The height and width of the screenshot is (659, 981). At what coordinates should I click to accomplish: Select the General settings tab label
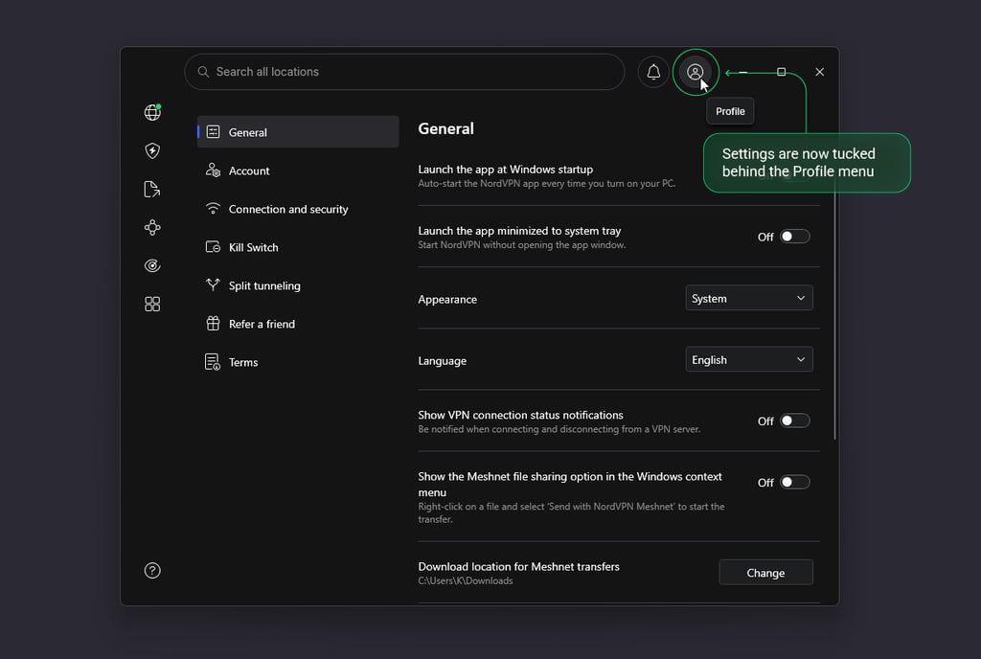(x=248, y=132)
